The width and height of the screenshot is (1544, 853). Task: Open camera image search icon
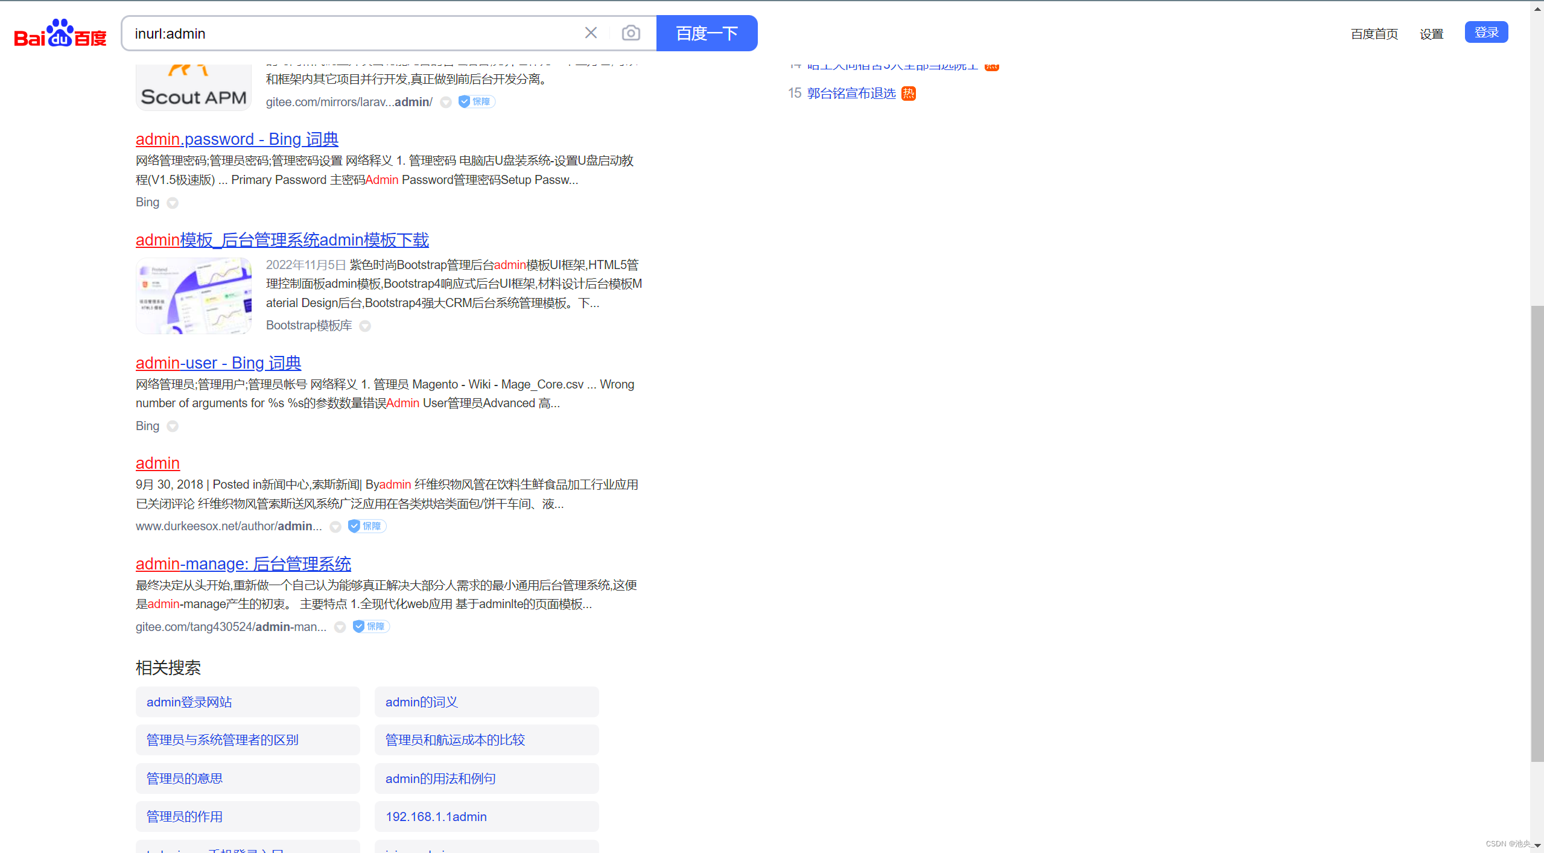631,33
